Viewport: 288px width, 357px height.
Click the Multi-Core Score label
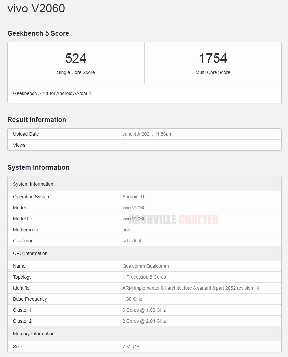(x=213, y=72)
